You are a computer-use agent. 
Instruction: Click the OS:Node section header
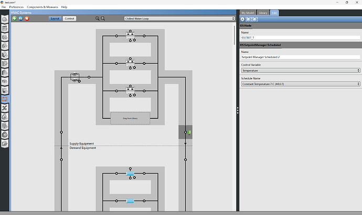pos(301,26)
